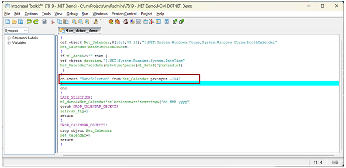Click the INS indicator in status bar
This screenshot has width=346, height=168.
coord(335,163)
